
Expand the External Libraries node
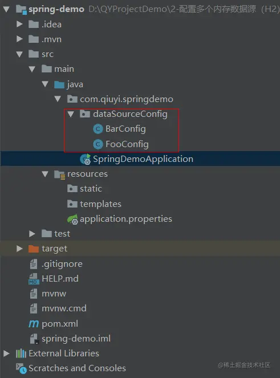pyautogui.click(x=6, y=353)
